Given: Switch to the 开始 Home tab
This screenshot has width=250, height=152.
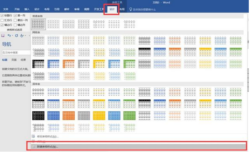Looking at the screenshot, I should (x=17, y=9).
